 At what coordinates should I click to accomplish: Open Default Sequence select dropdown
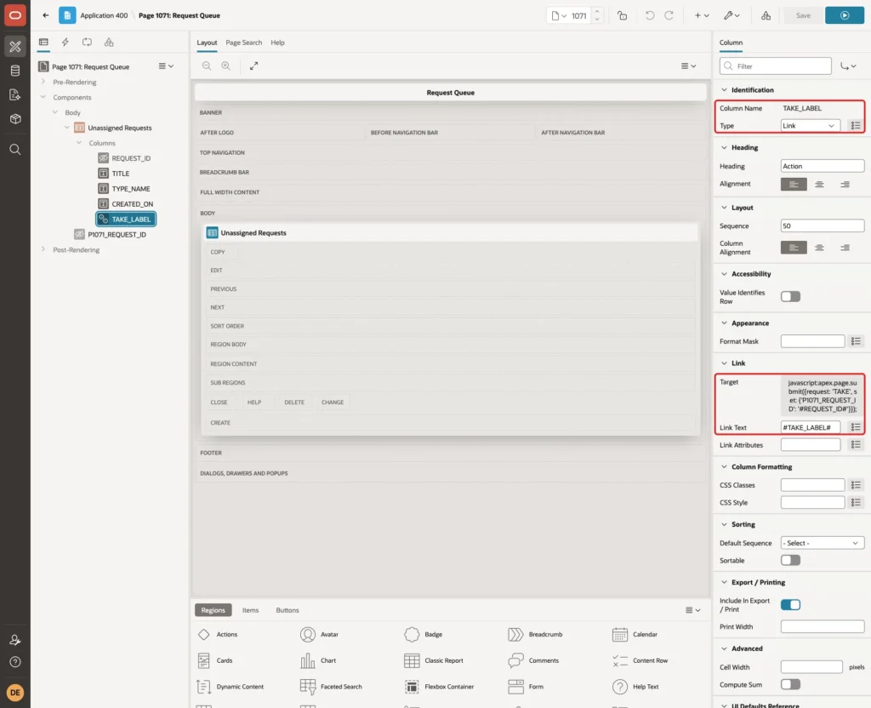823,543
